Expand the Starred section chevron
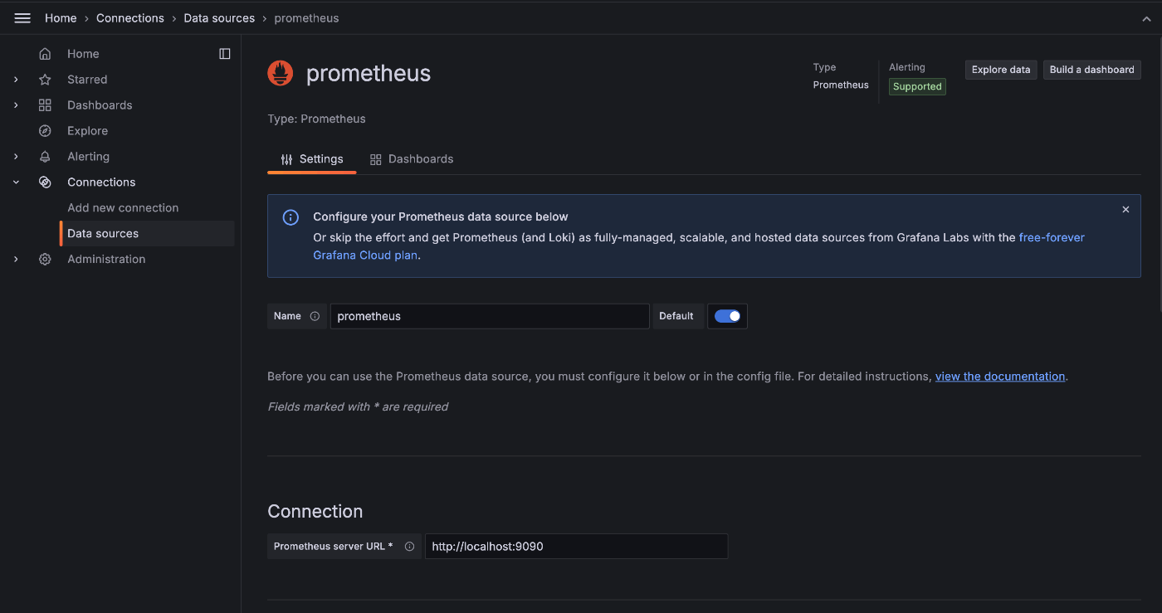The width and height of the screenshot is (1162, 613). tap(16, 80)
